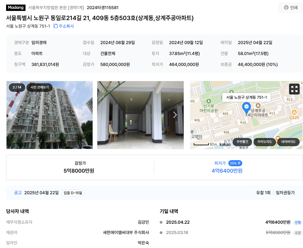Click the Madang logo badge
This screenshot has width=303, height=248.
(x=16, y=8)
